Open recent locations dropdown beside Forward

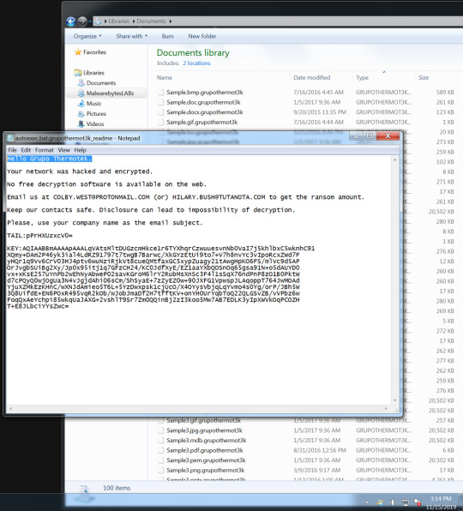click(90, 21)
